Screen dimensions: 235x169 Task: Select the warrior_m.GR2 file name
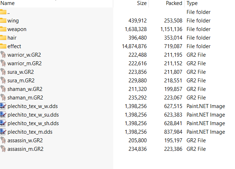(24, 63)
